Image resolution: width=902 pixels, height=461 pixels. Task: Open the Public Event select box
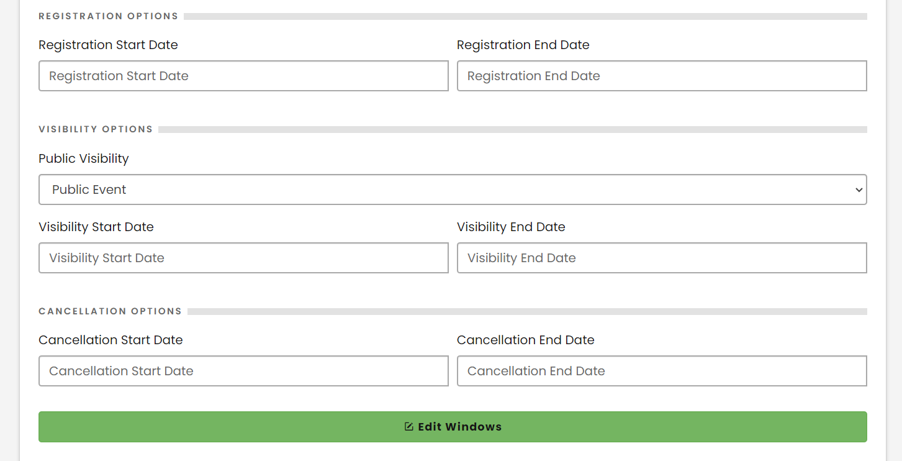(435, 189)
